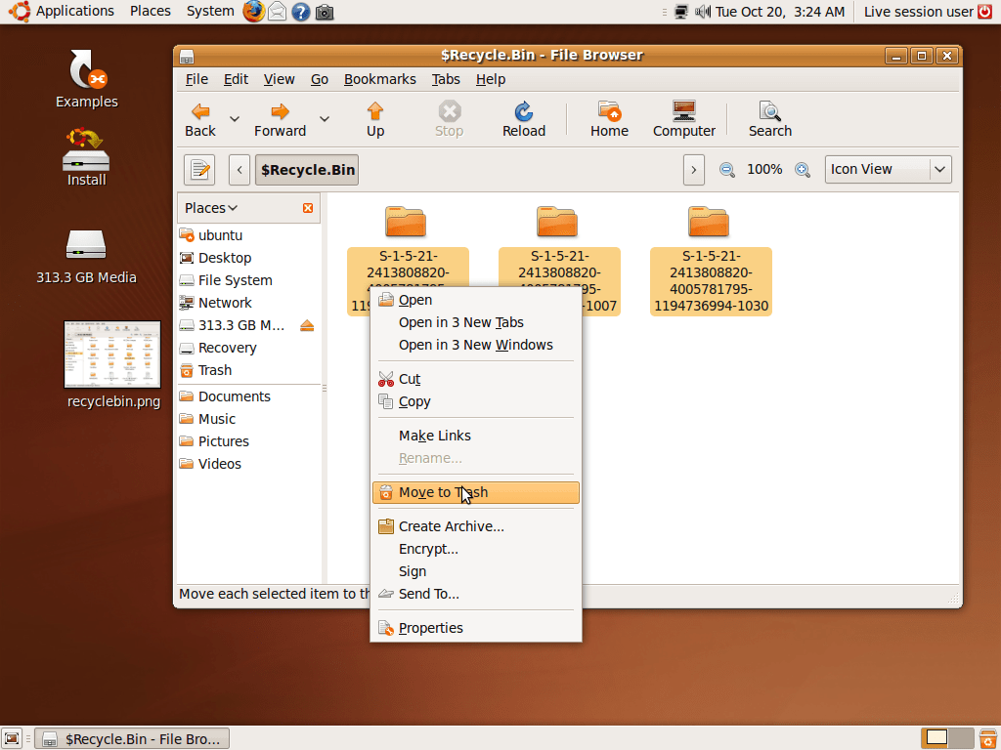This screenshot has width=1001, height=750.
Task: Change the Icon View mode dropdown
Action: 888,169
